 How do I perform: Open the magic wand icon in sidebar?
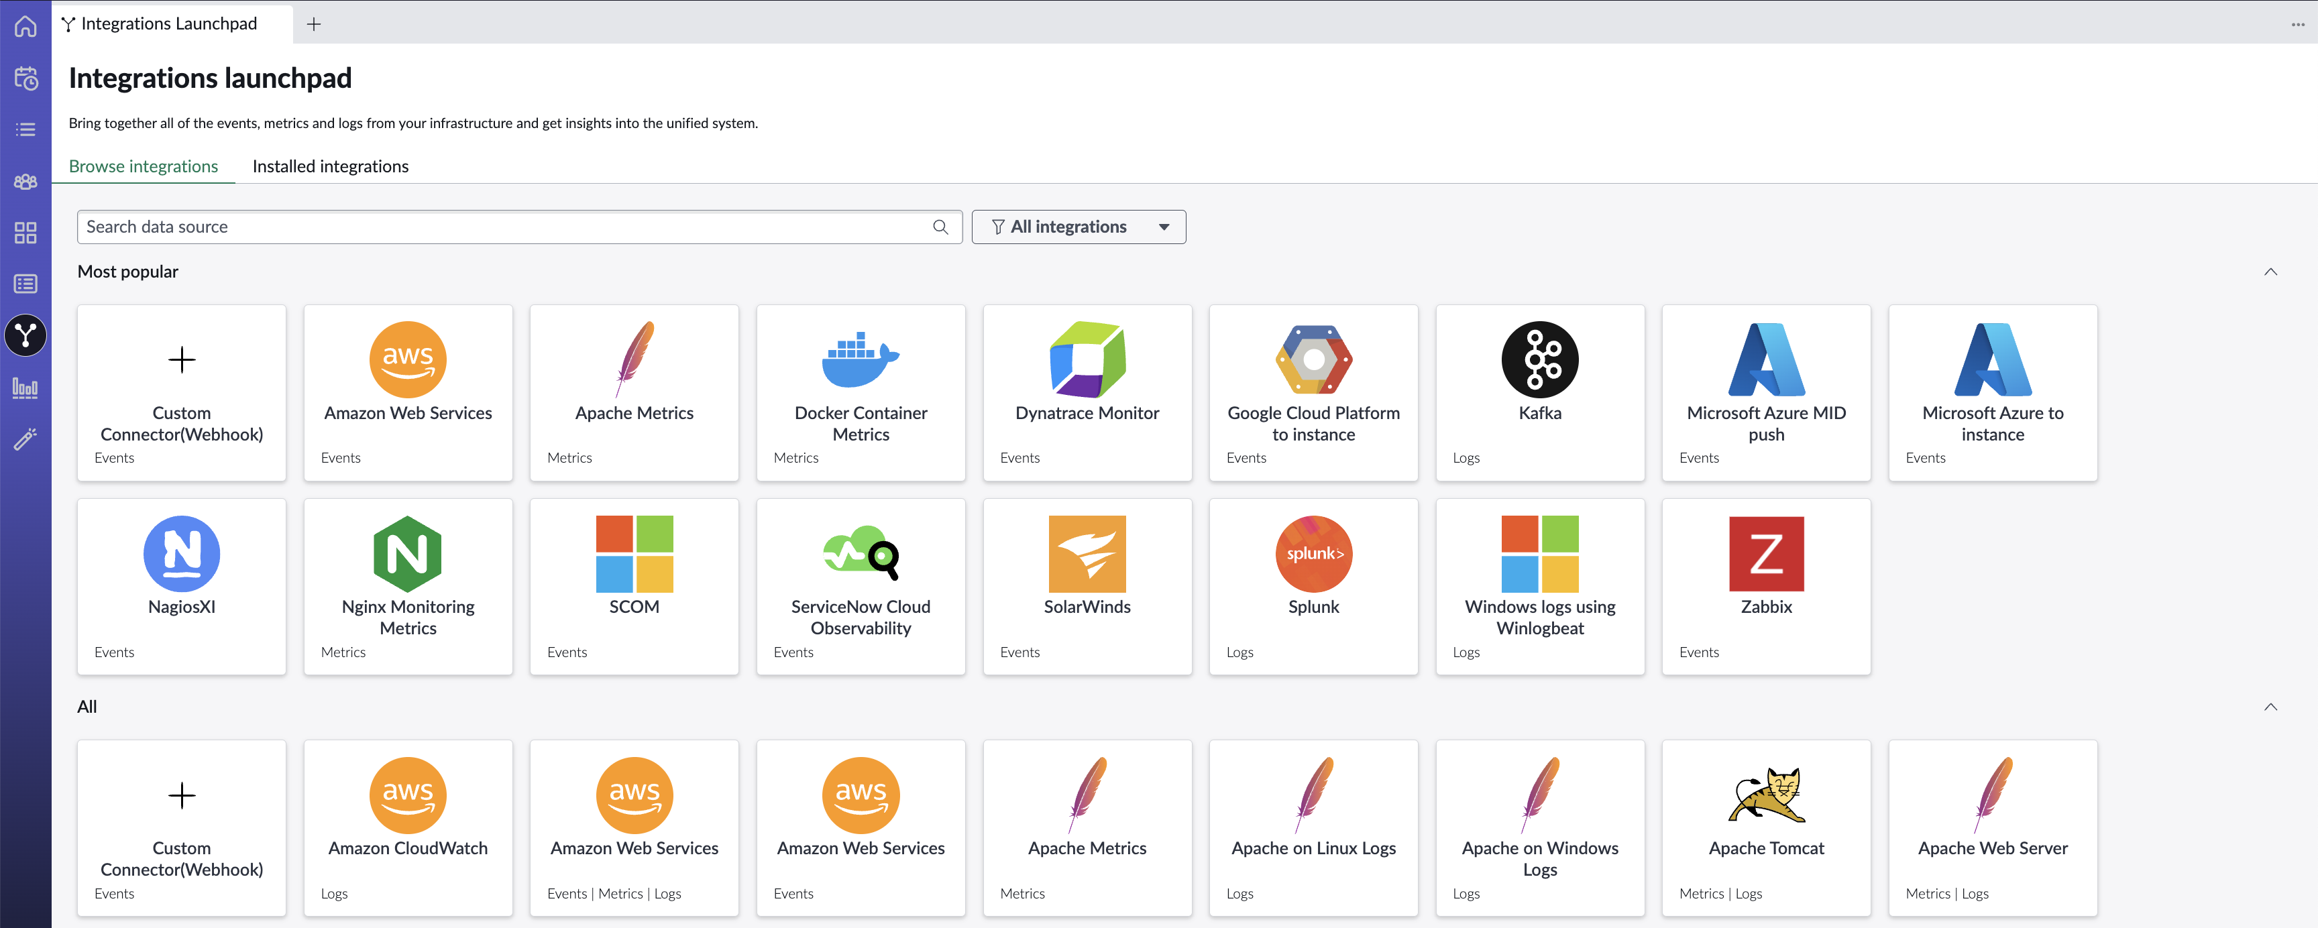pyautogui.click(x=25, y=439)
